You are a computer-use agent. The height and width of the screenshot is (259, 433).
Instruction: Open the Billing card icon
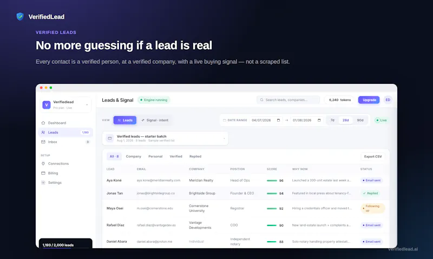pos(43,173)
